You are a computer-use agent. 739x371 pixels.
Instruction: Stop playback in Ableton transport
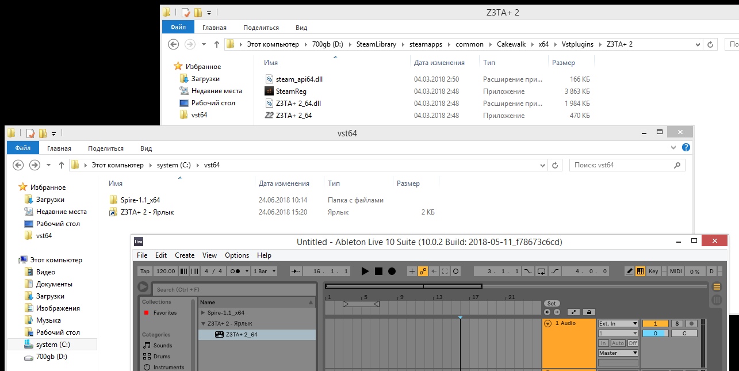tap(378, 271)
